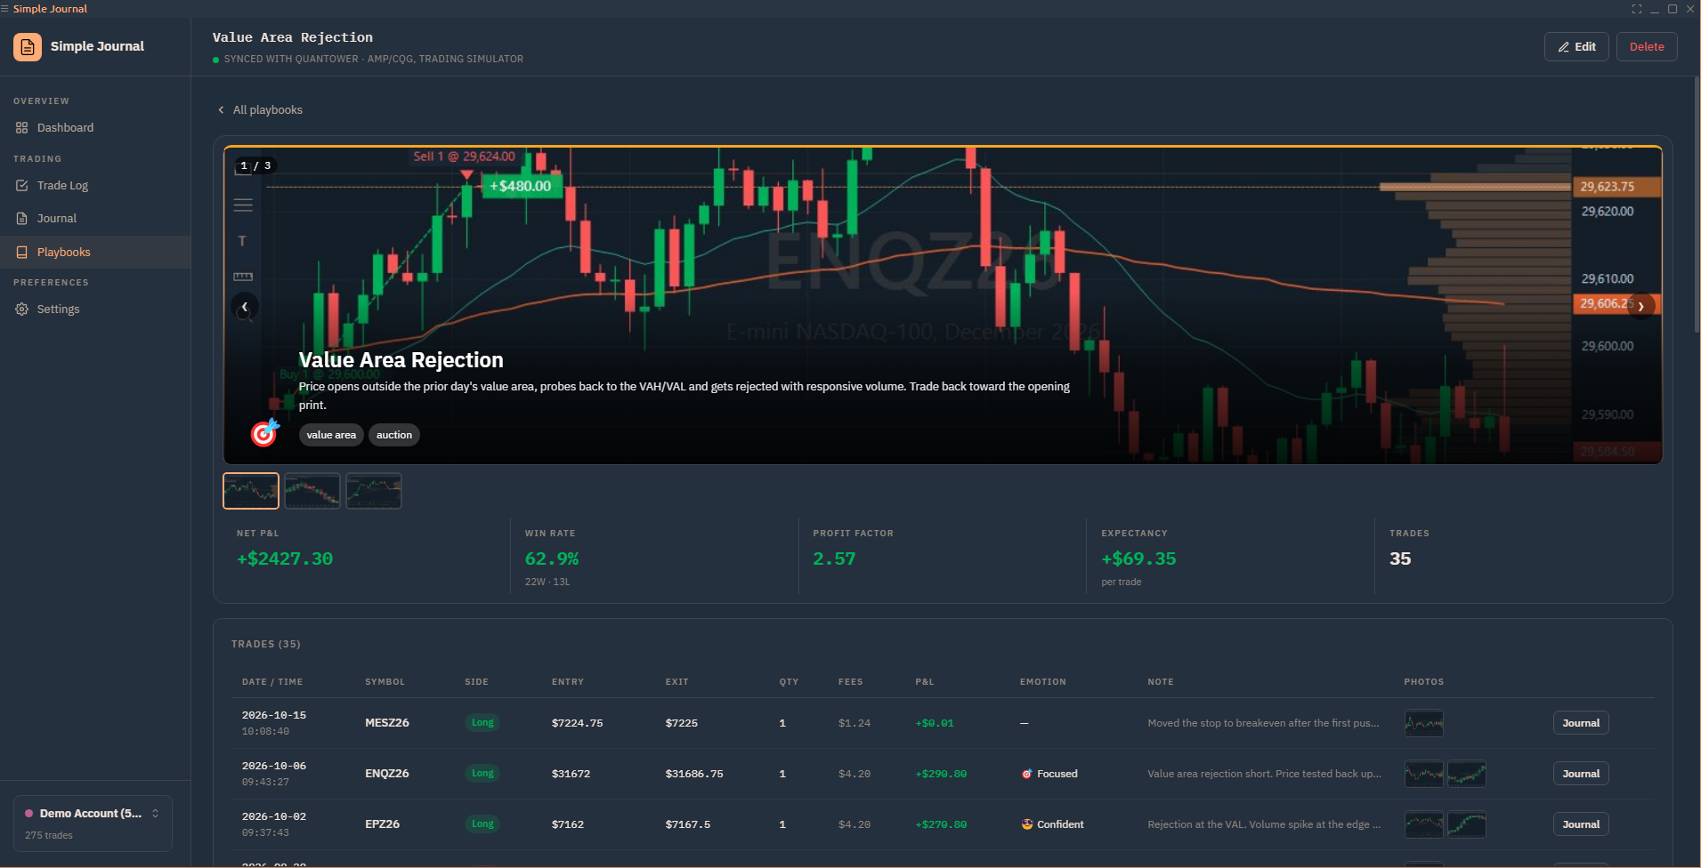This screenshot has width=1701, height=868.
Task: Click the app menu hamburger icon in the title bar
Action: (4, 9)
